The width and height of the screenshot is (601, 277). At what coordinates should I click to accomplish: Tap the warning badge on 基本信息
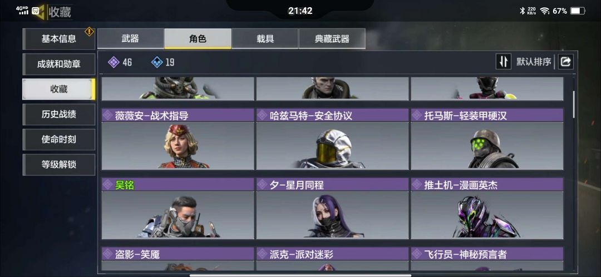coord(89,31)
